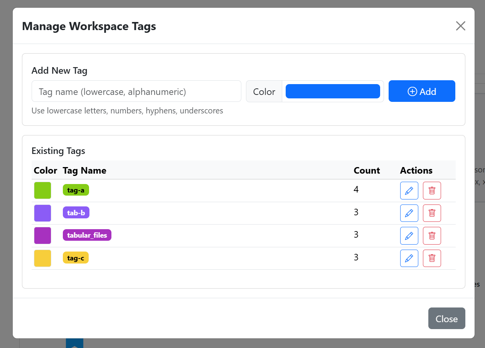Click the Manage Workspace Tags title
Image resolution: width=485 pixels, height=348 pixels.
89,26
